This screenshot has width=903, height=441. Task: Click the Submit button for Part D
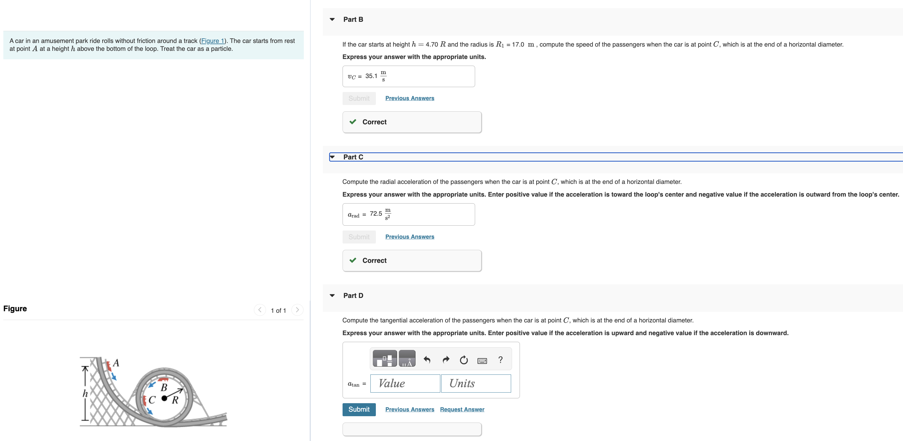[359, 409]
